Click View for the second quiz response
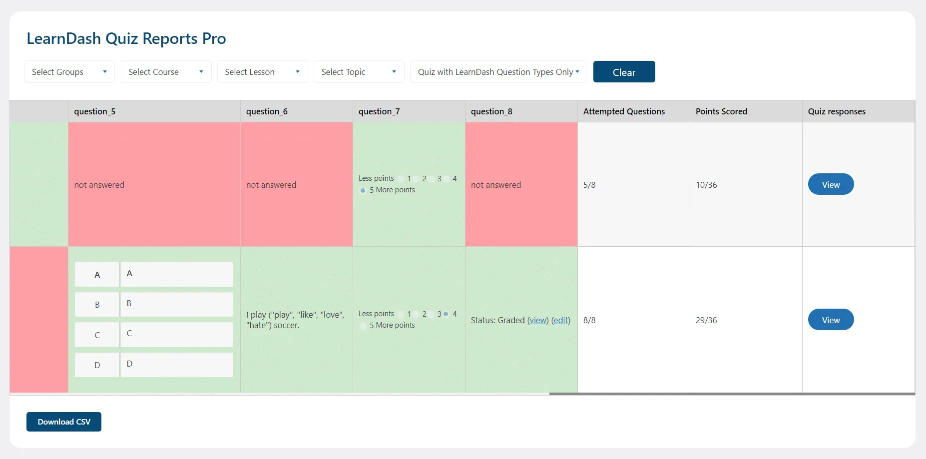926x459 pixels. point(830,319)
